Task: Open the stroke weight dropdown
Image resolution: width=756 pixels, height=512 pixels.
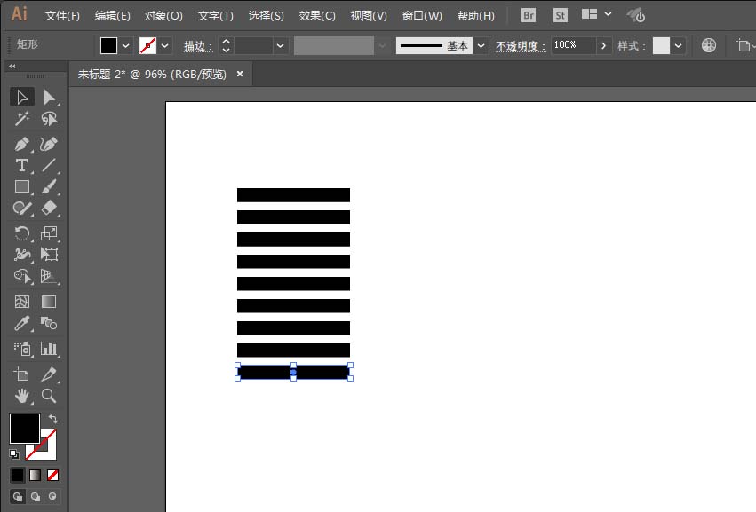Action: click(280, 46)
